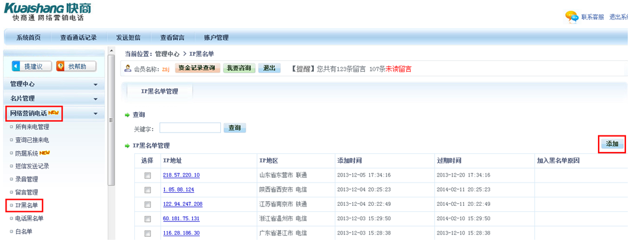Click the member avatar icon beside 会员名称
629x241 pixels.
click(x=128, y=69)
